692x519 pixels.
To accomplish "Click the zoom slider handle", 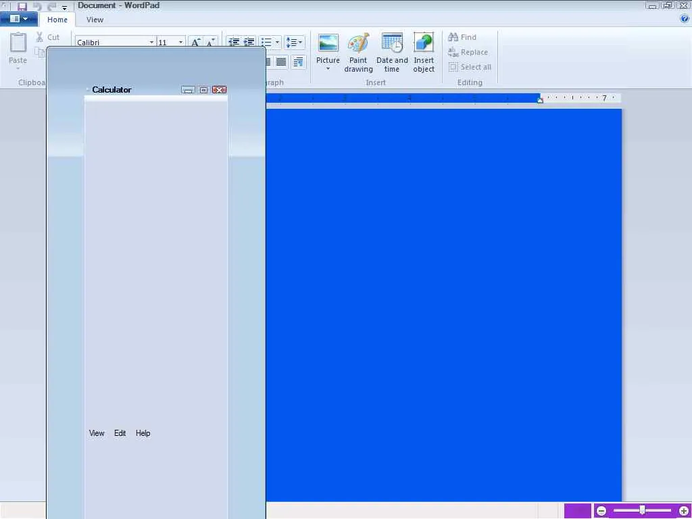I will pos(643,511).
